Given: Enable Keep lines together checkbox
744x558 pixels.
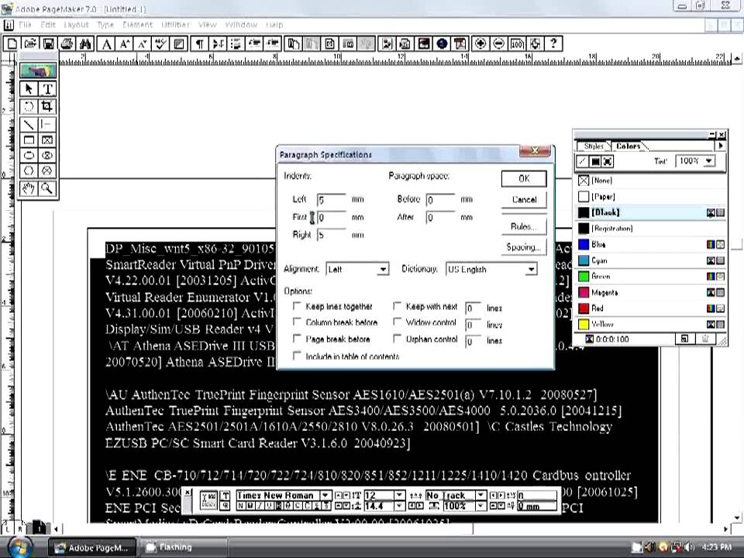Looking at the screenshot, I should click(297, 306).
